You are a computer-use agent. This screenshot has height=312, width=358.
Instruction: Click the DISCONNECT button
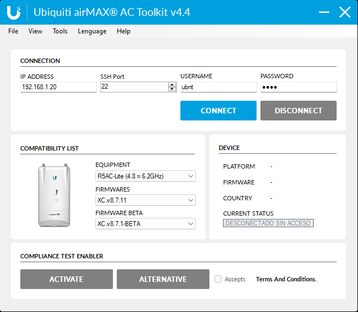(298, 111)
